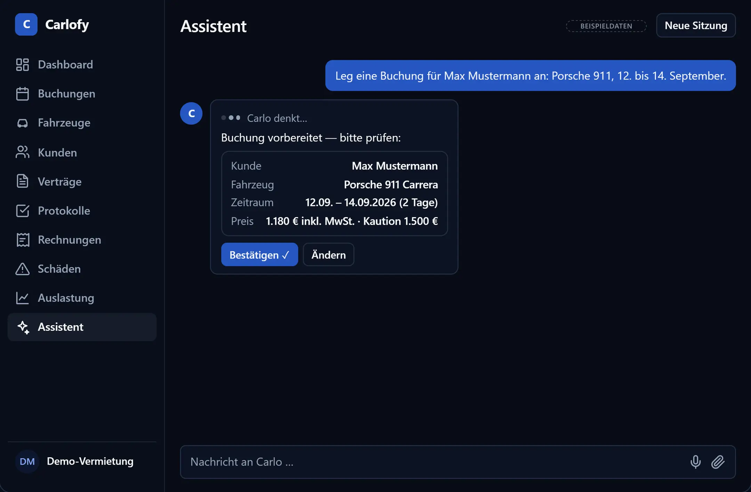Click the Assistent sparkle icon
This screenshot has width=751, height=492.
point(23,327)
